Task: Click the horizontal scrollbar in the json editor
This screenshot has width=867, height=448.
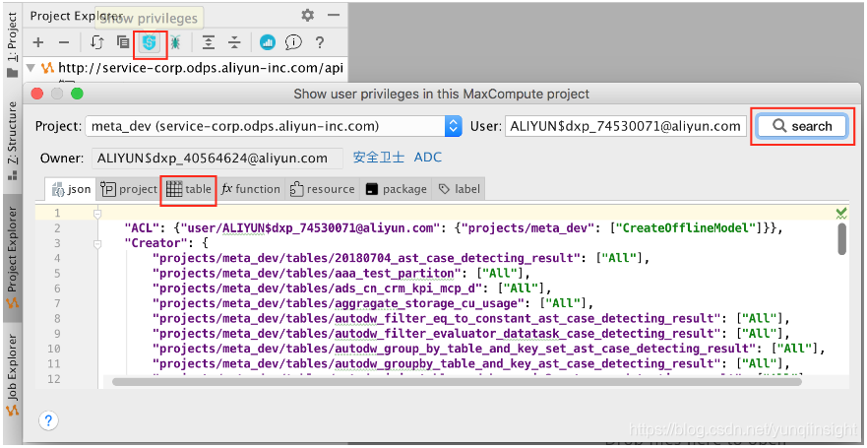Action: tap(458, 381)
